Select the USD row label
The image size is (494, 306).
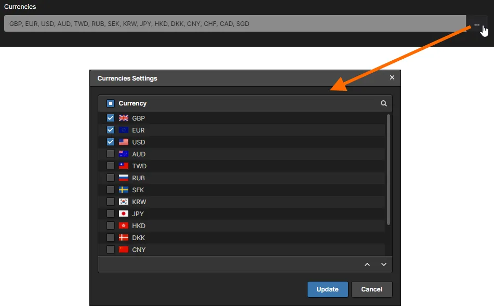coord(139,142)
